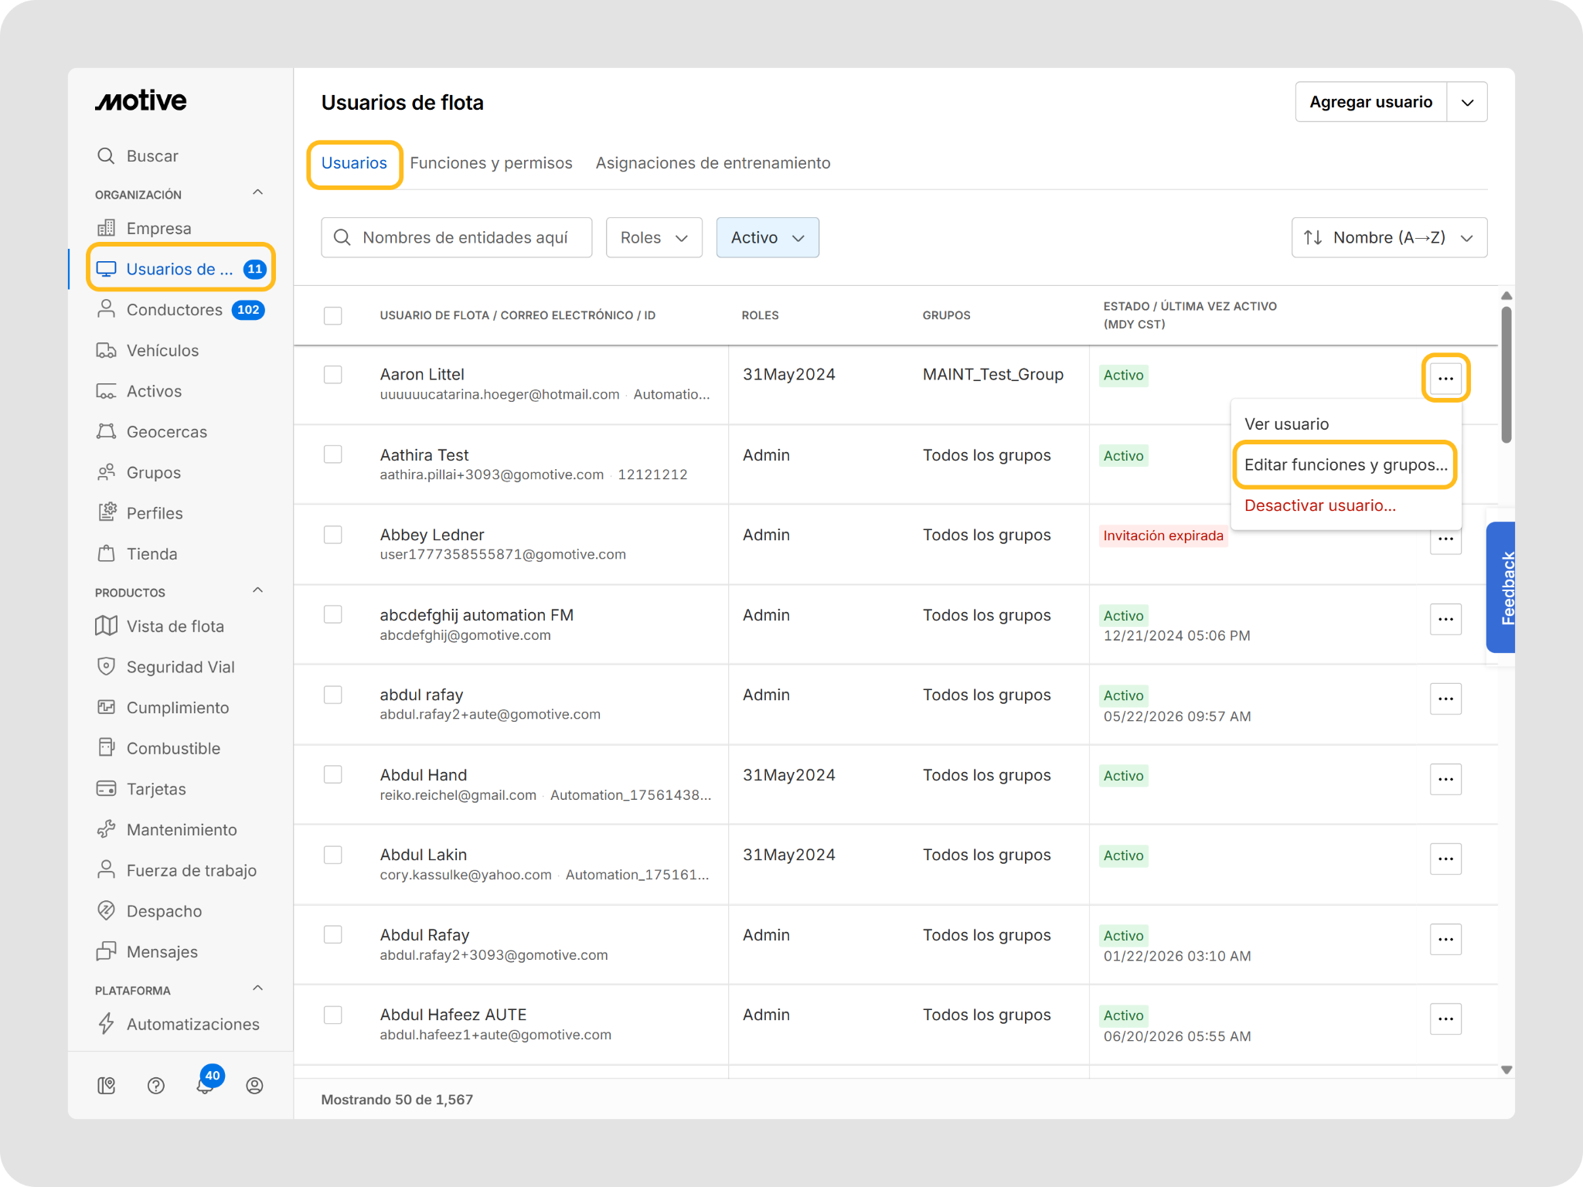Open Geocercas section
The width and height of the screenshot is (1583, 1187).
[151, 431]
